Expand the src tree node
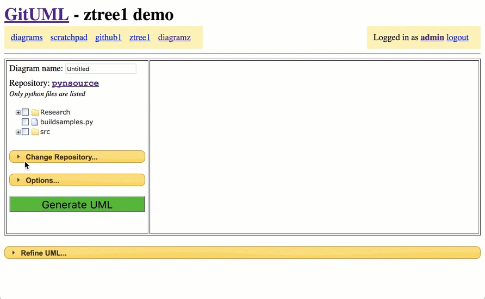 [x=18, y=132]
